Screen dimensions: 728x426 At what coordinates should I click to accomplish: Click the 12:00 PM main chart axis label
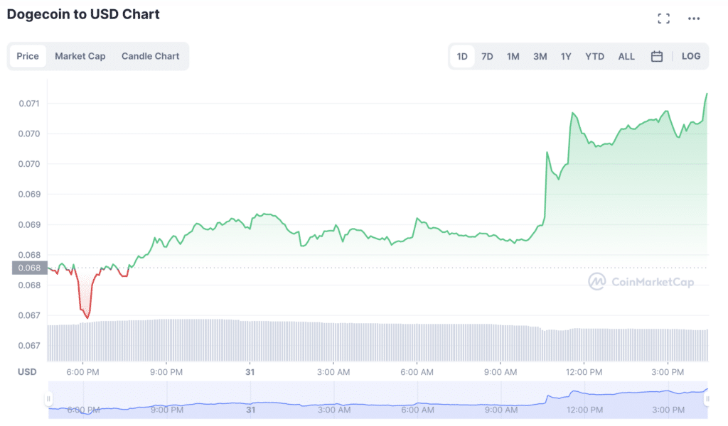point(584,372)
